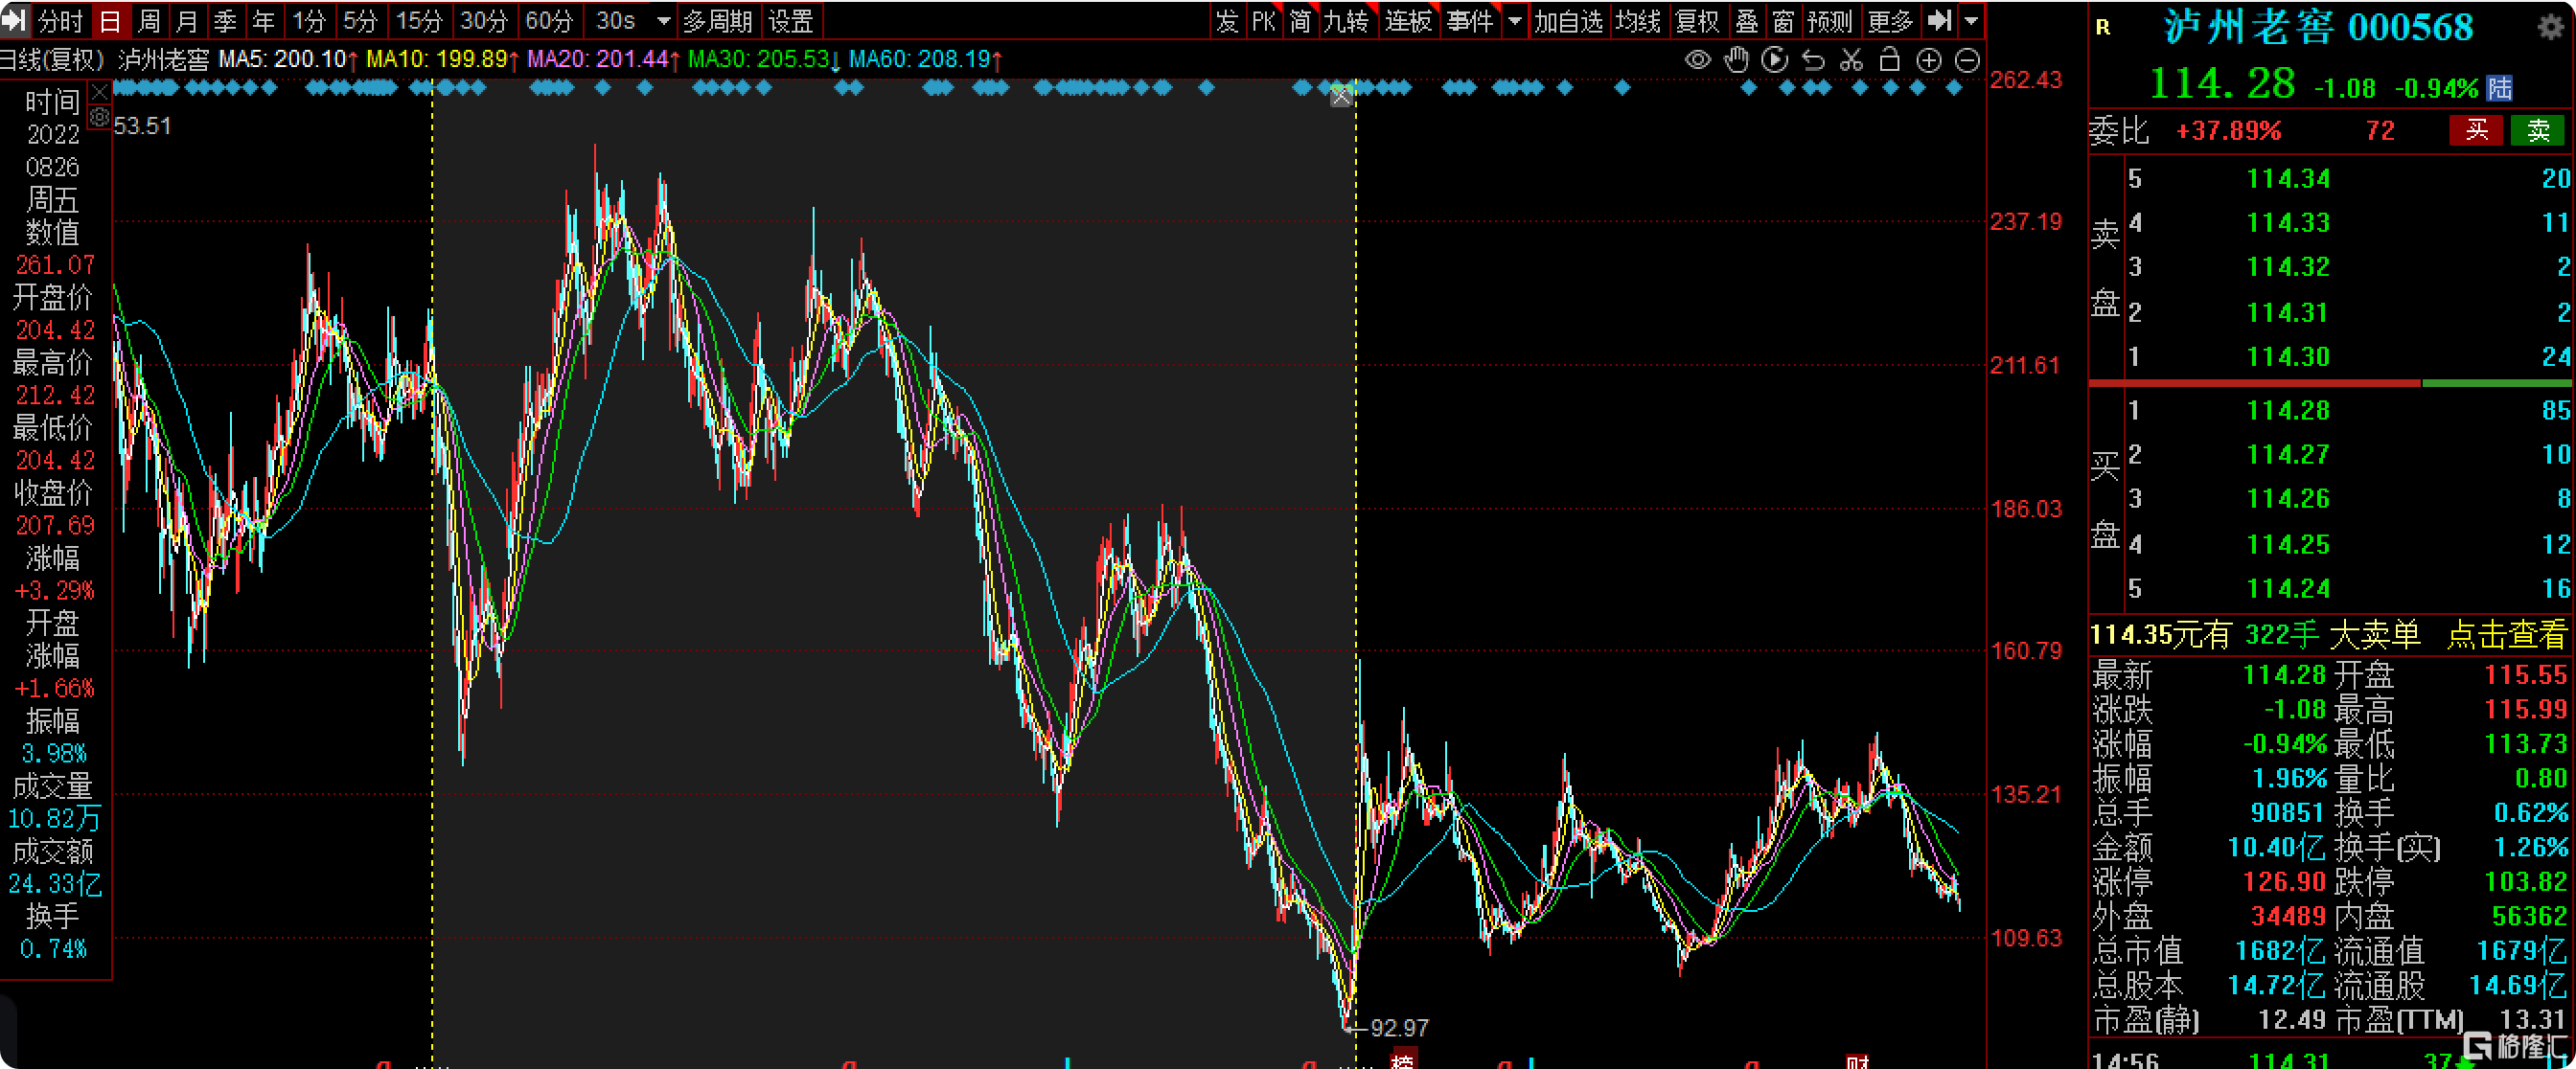Open the 设置 chart settings

791,21
